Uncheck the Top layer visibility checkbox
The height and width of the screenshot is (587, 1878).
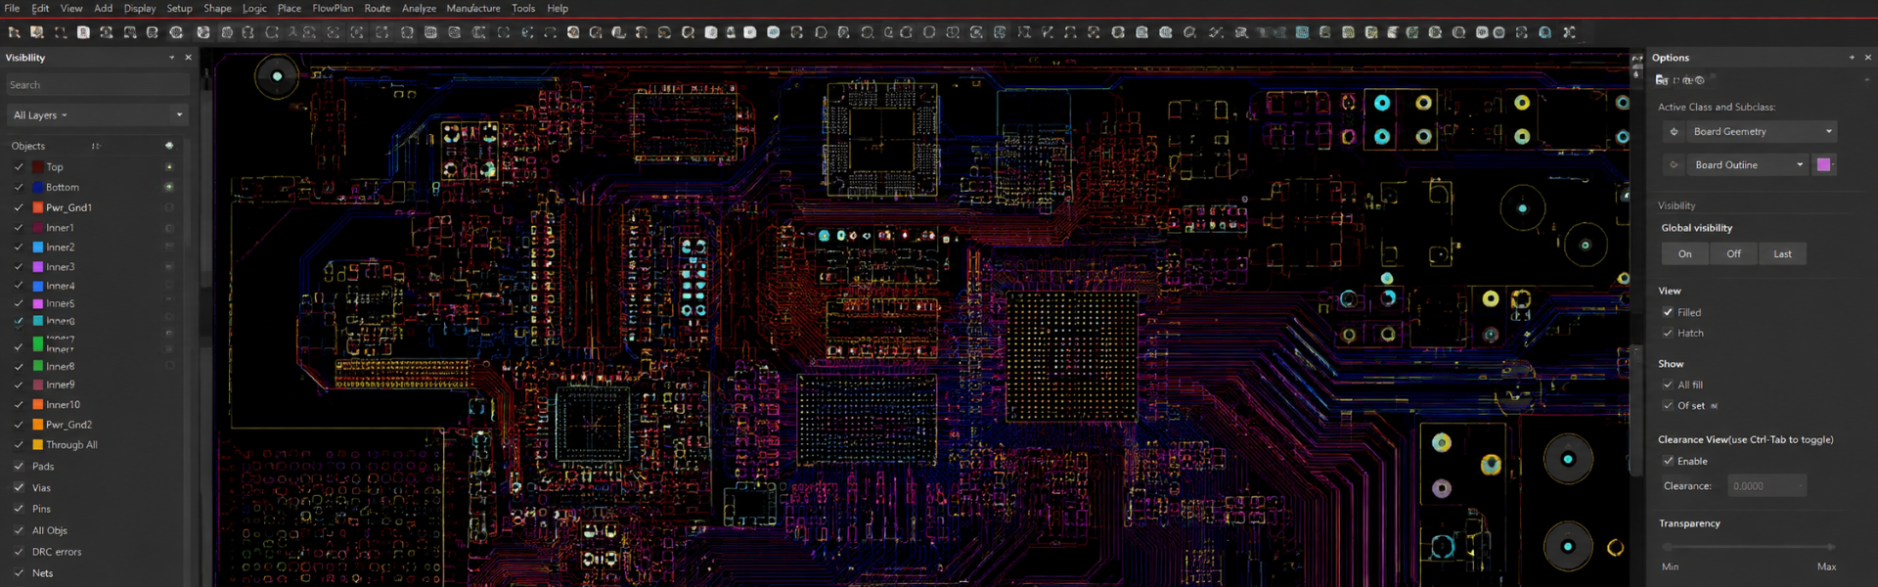click(19, 167)
